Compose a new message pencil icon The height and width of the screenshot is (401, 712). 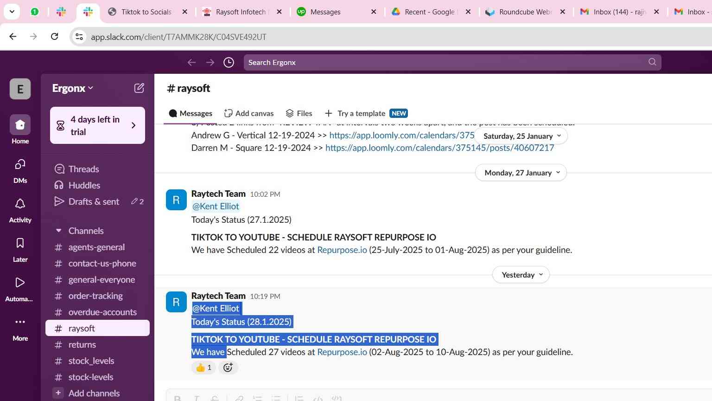139,88
